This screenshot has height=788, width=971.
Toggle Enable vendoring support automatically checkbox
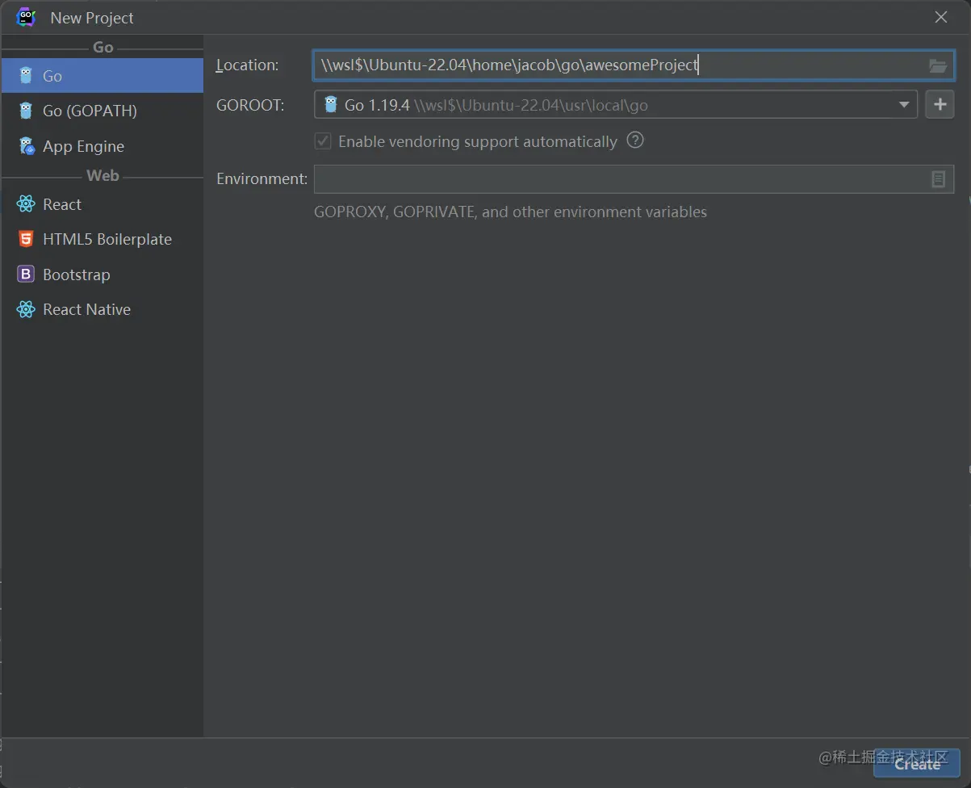(323, 141)
